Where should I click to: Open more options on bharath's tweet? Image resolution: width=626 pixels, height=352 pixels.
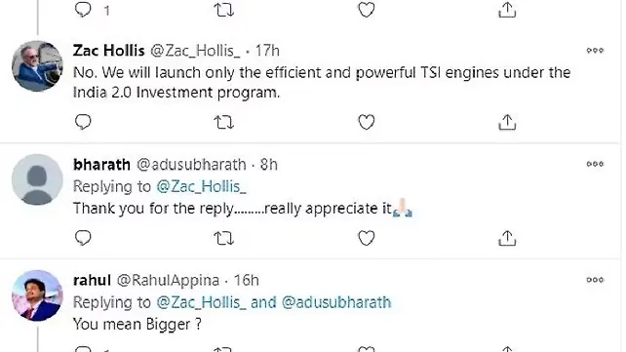pyautogui.click(x=595, y=164)
